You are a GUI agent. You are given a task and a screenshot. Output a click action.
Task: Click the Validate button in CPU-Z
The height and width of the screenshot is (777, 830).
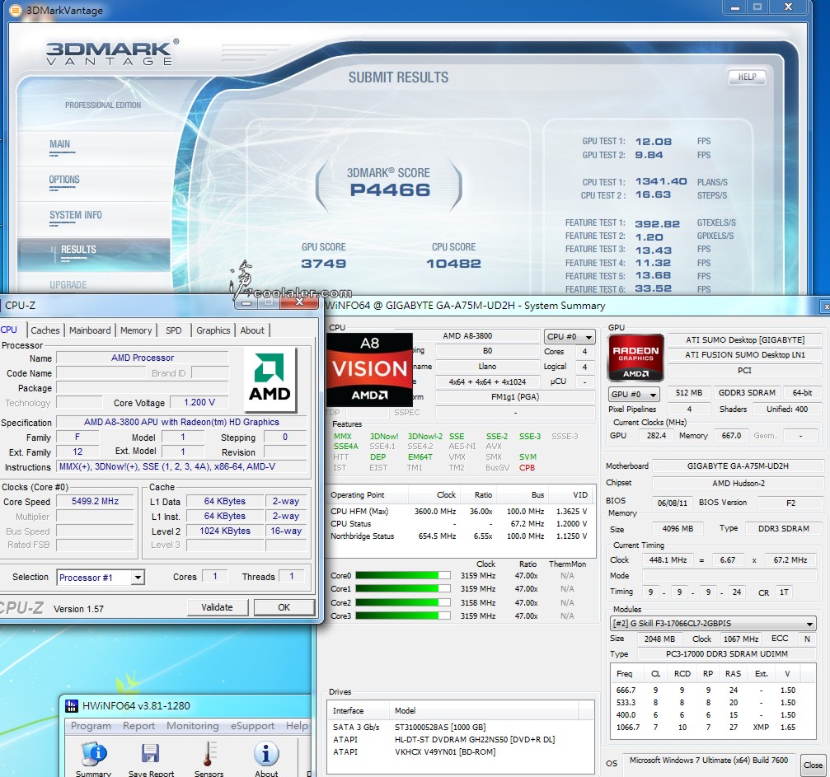coord(217,607)
